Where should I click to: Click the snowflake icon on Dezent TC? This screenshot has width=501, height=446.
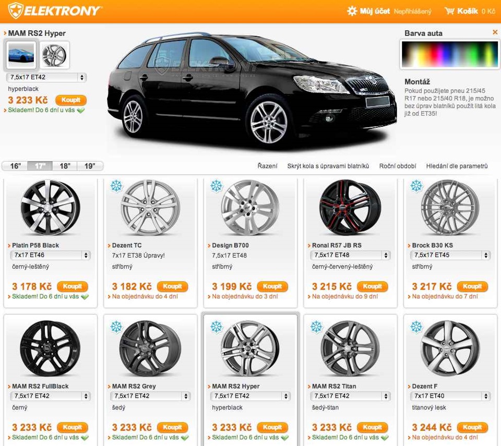point(116,186)
